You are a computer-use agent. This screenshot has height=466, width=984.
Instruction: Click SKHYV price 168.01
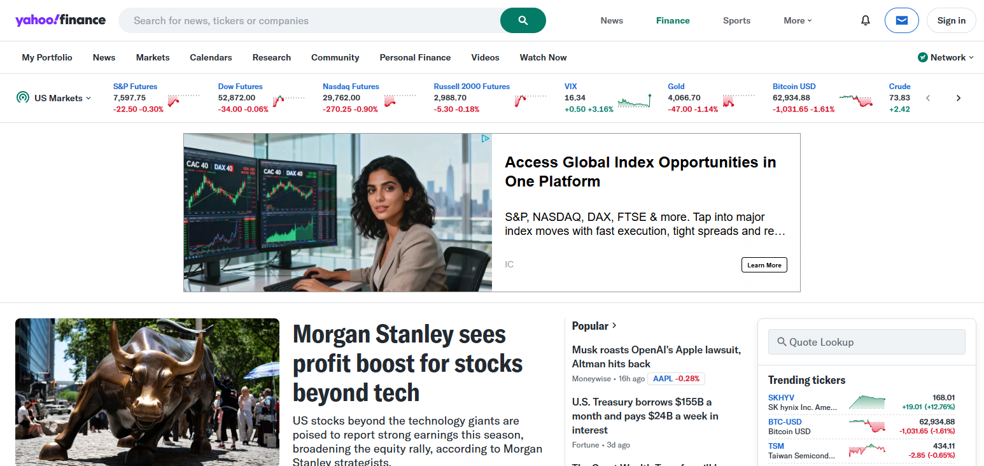[x=942, y=398]
